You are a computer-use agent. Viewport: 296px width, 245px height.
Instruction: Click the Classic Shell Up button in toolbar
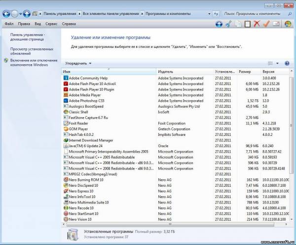(219, 24)
